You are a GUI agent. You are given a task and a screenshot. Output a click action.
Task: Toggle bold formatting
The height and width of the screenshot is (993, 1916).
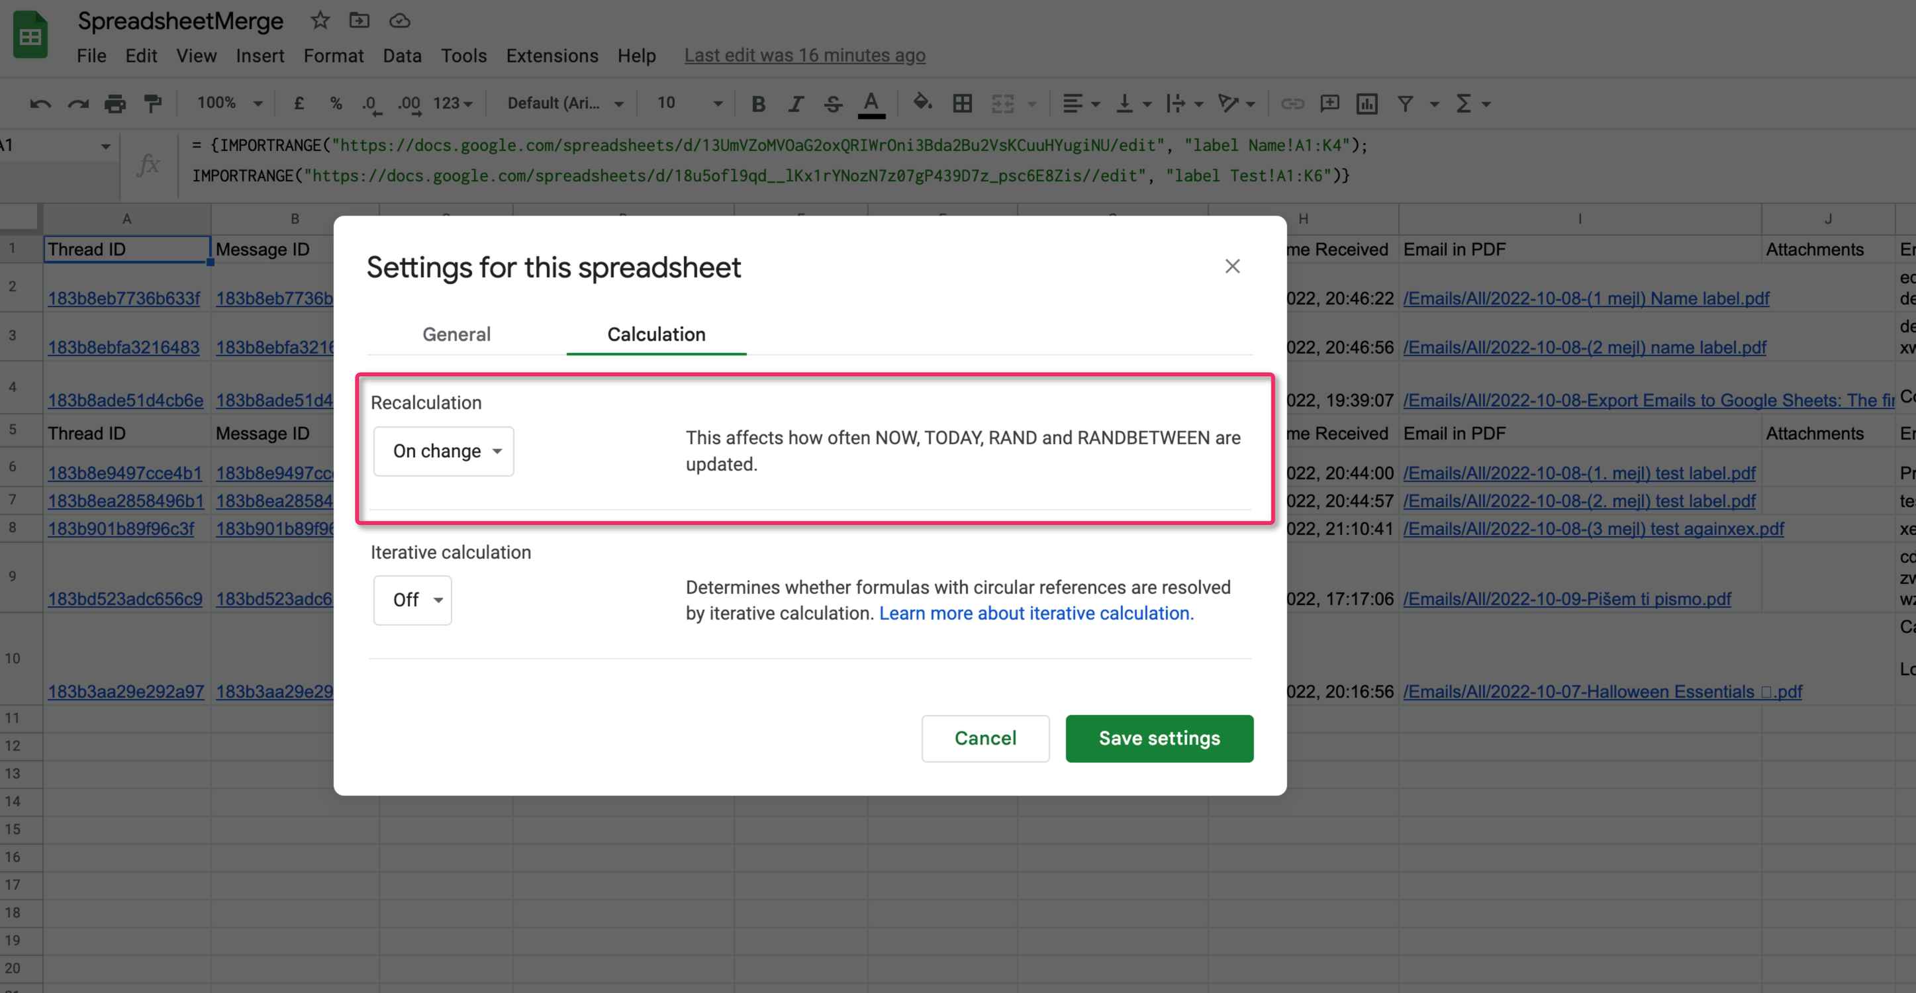click(758, 103)
